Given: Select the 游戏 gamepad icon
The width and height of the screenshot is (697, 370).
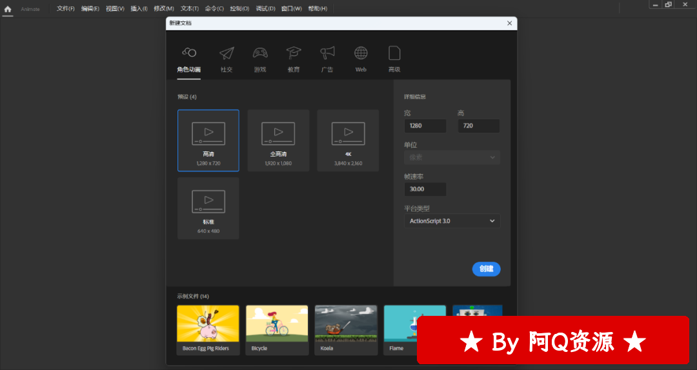Looking at the screenshot, I should 260,53.
